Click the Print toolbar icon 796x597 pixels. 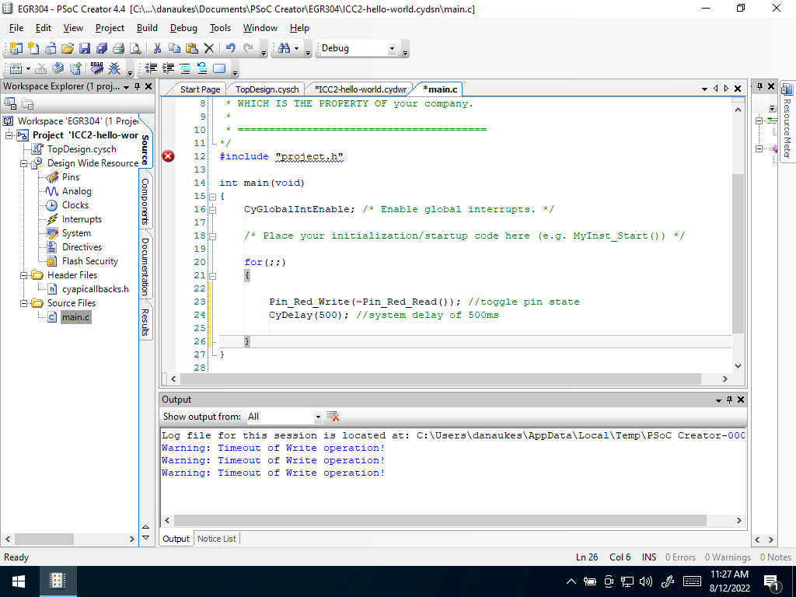(x=118, y=48)
